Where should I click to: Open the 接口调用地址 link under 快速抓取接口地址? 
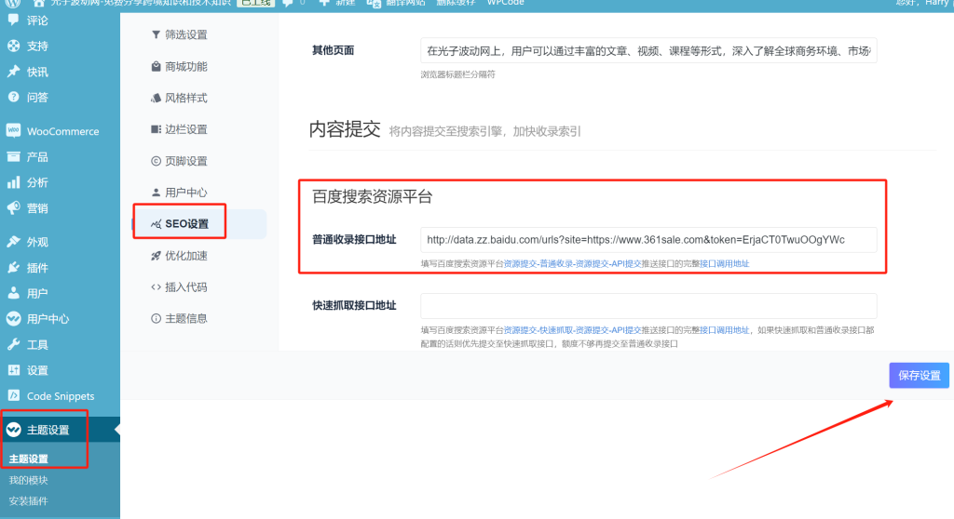(724, 330)
